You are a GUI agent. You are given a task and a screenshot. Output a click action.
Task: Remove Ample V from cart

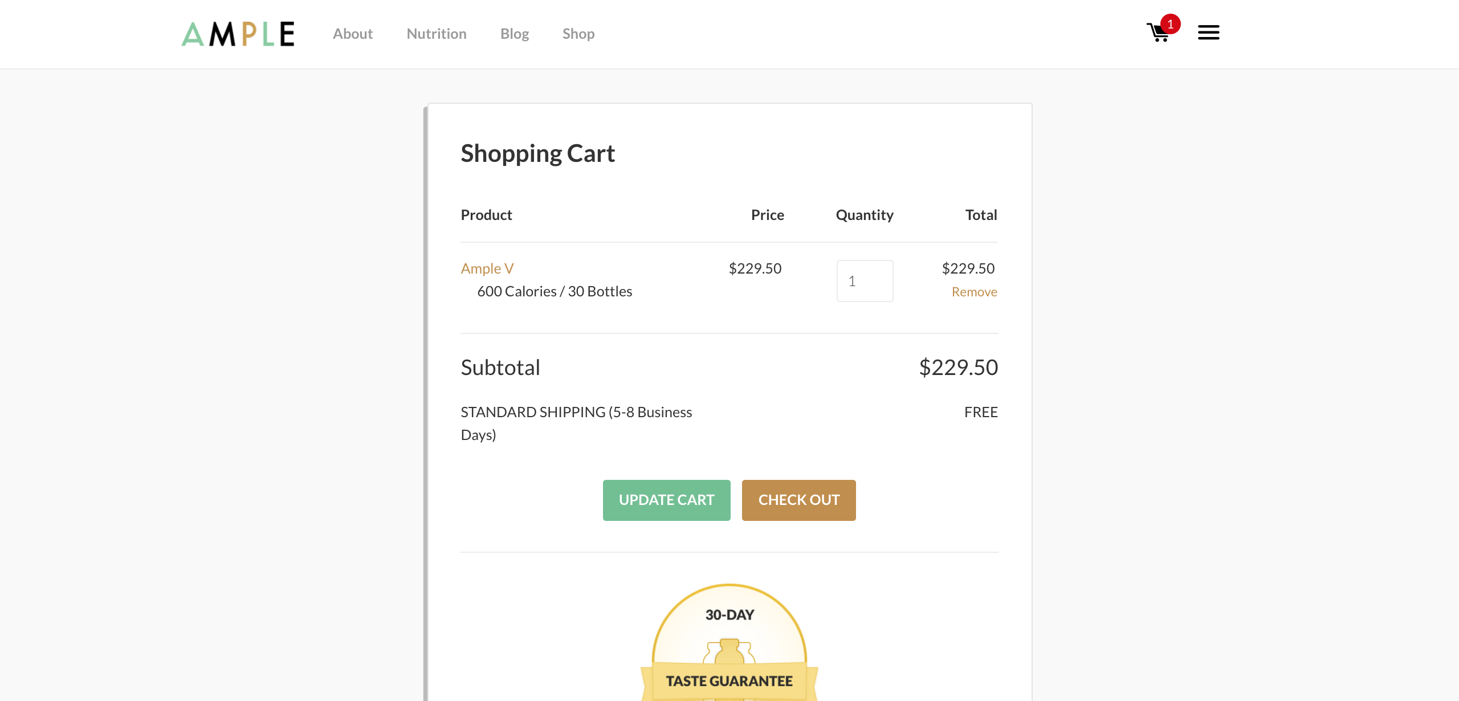974,292
